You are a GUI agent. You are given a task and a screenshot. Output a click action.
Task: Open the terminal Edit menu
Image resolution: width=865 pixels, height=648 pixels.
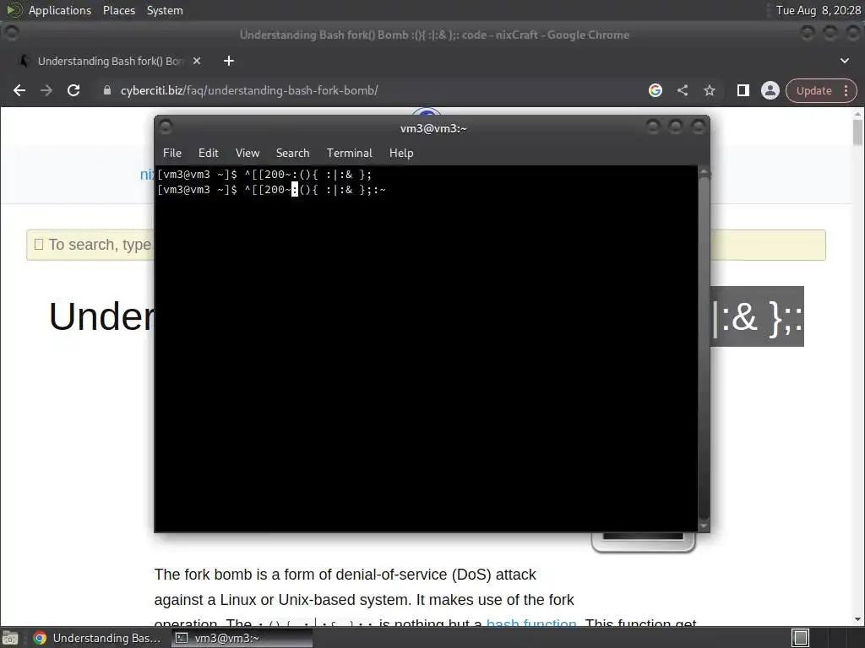pyautogui.click(x=209, y=154)
